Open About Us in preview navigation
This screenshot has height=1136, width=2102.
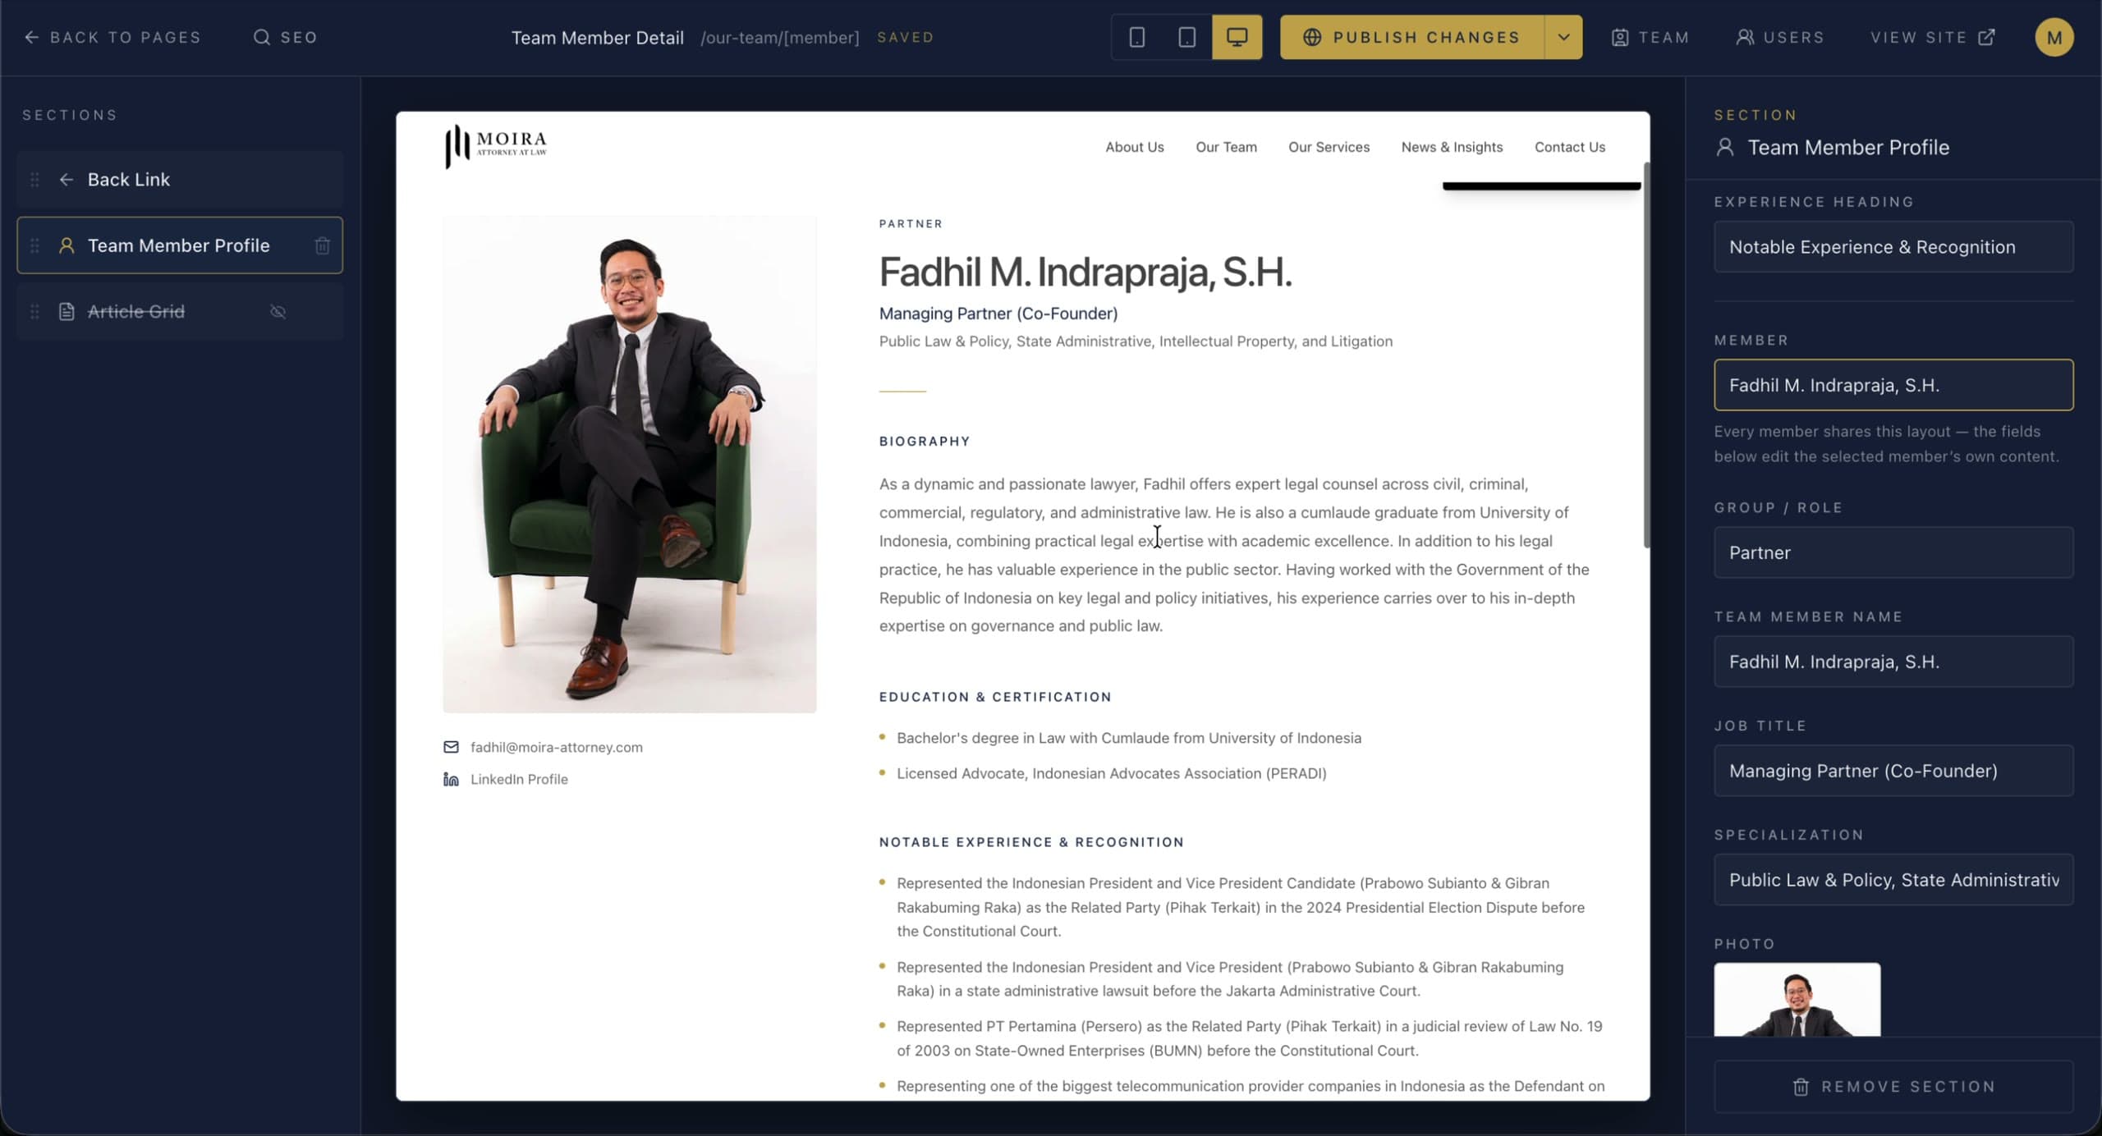pos(1134,147)
